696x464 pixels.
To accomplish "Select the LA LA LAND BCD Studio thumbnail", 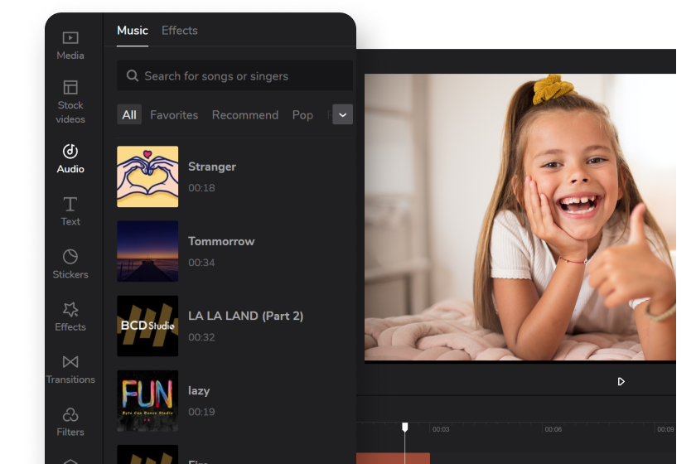I will (147, 326).
